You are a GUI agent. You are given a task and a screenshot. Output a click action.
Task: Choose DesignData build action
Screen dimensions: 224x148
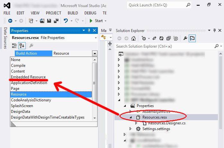51,112
